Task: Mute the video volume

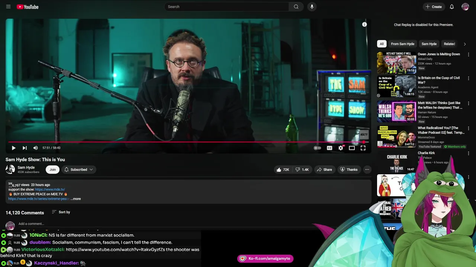Action: click(x=35, y=148)
